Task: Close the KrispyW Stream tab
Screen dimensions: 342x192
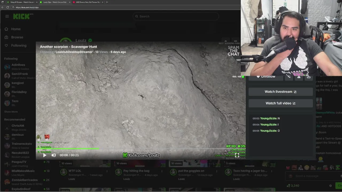Action: coord(37,2)
